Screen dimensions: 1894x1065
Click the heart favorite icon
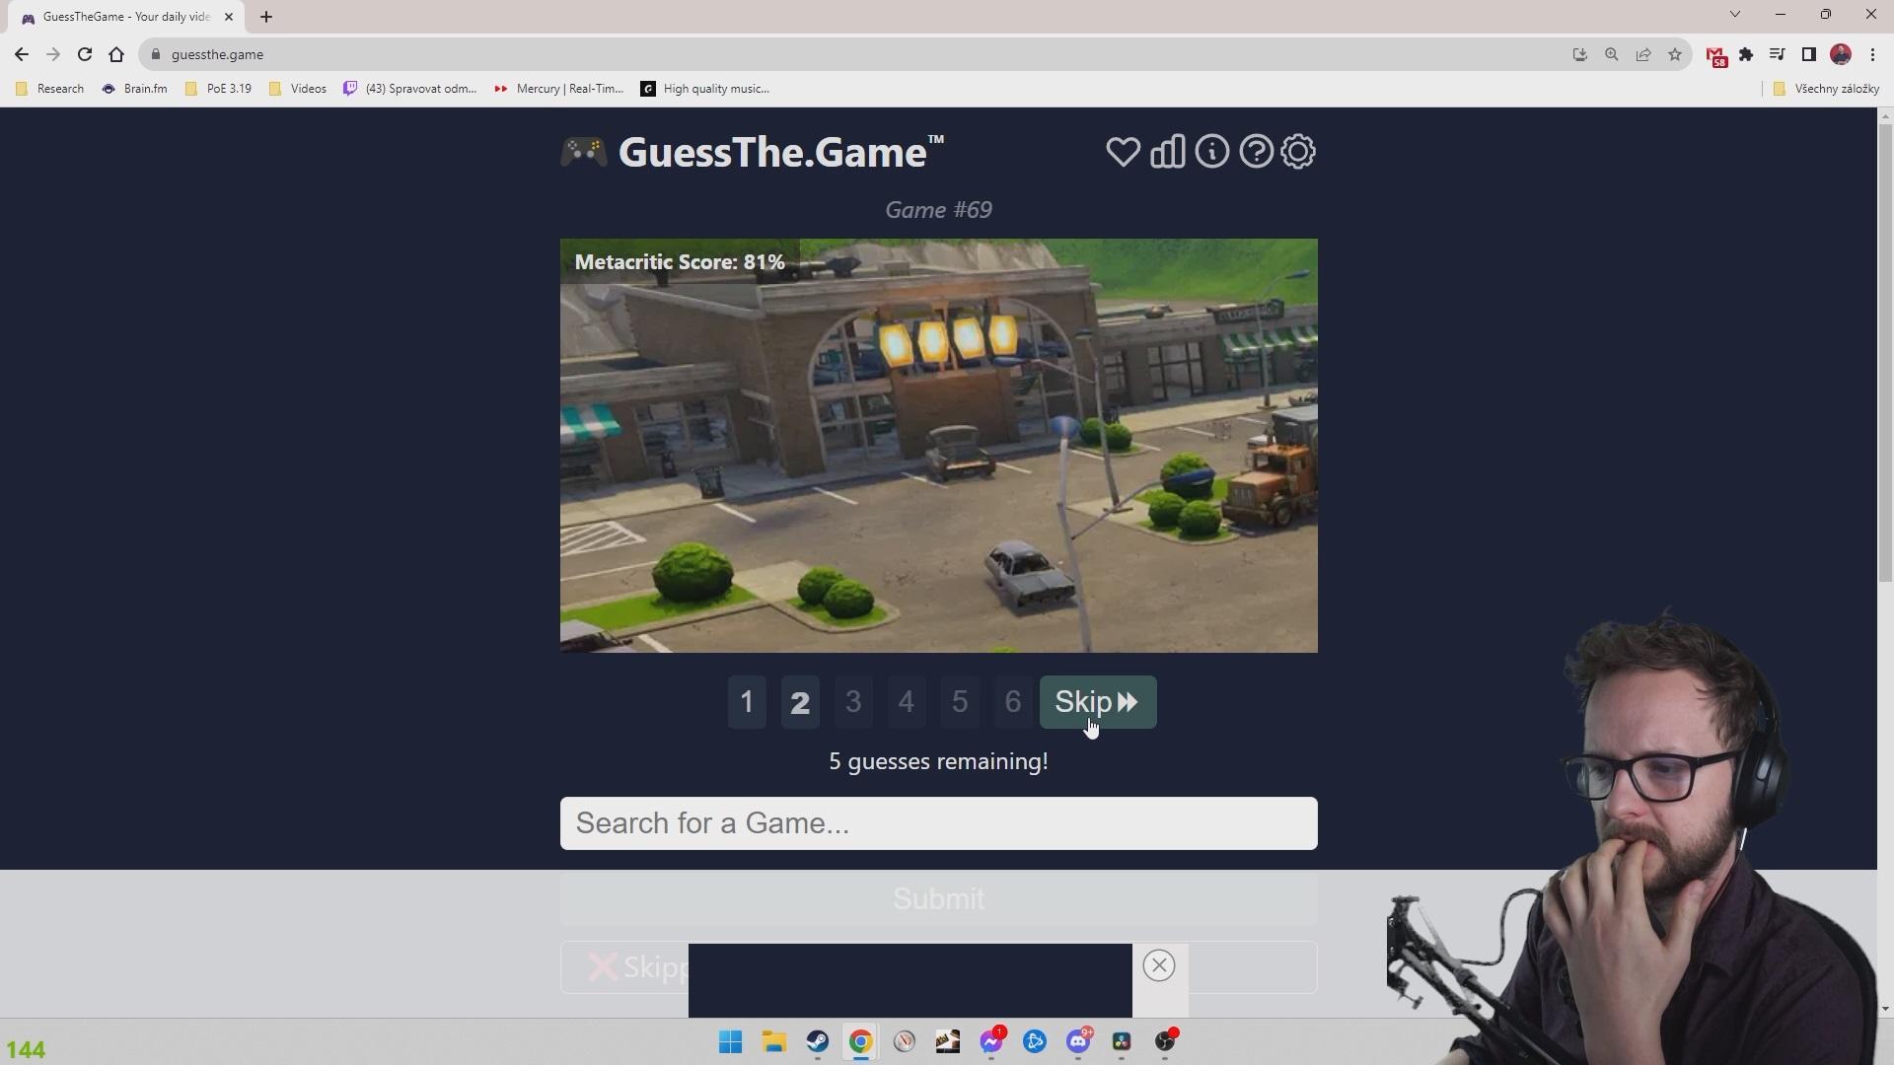[1123, 152]
